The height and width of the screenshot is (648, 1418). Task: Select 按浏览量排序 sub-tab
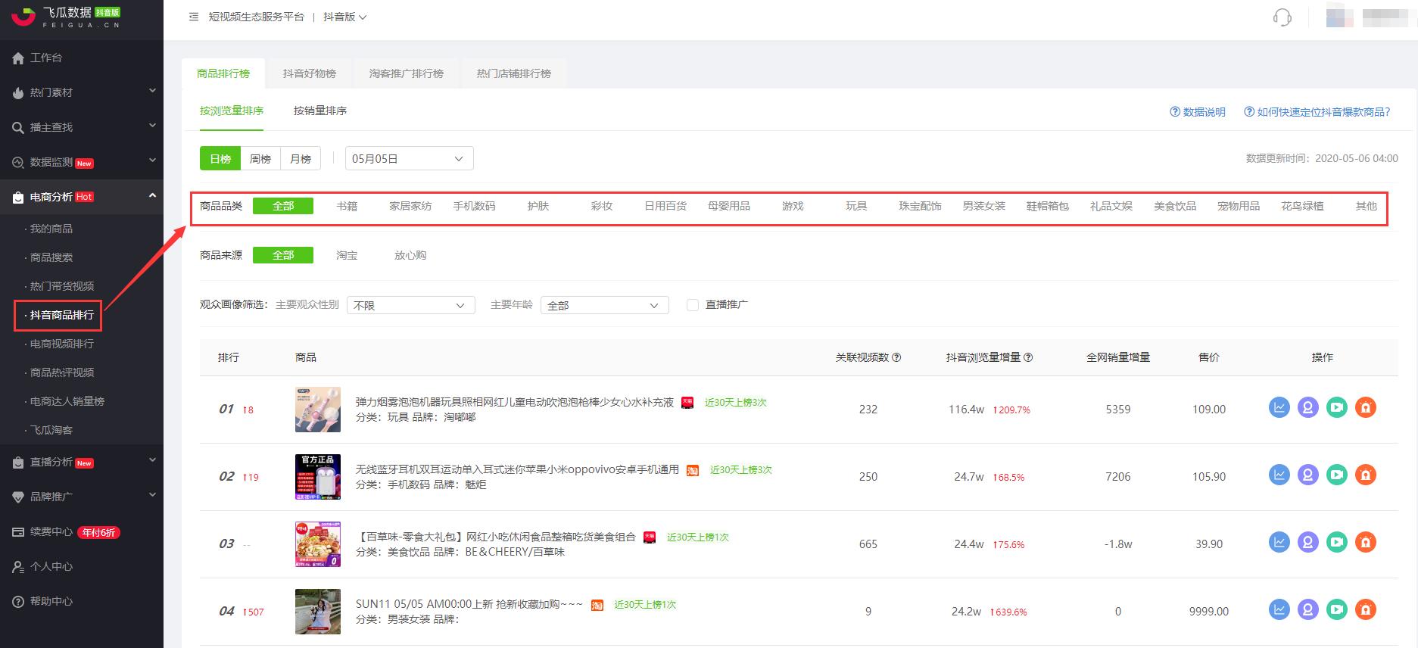point(232,111)
